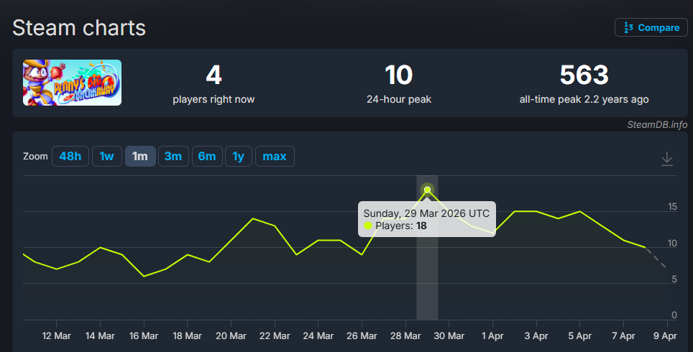Click the '4' players count number
This screenshot has height=352, width=693.
[214, 75]
